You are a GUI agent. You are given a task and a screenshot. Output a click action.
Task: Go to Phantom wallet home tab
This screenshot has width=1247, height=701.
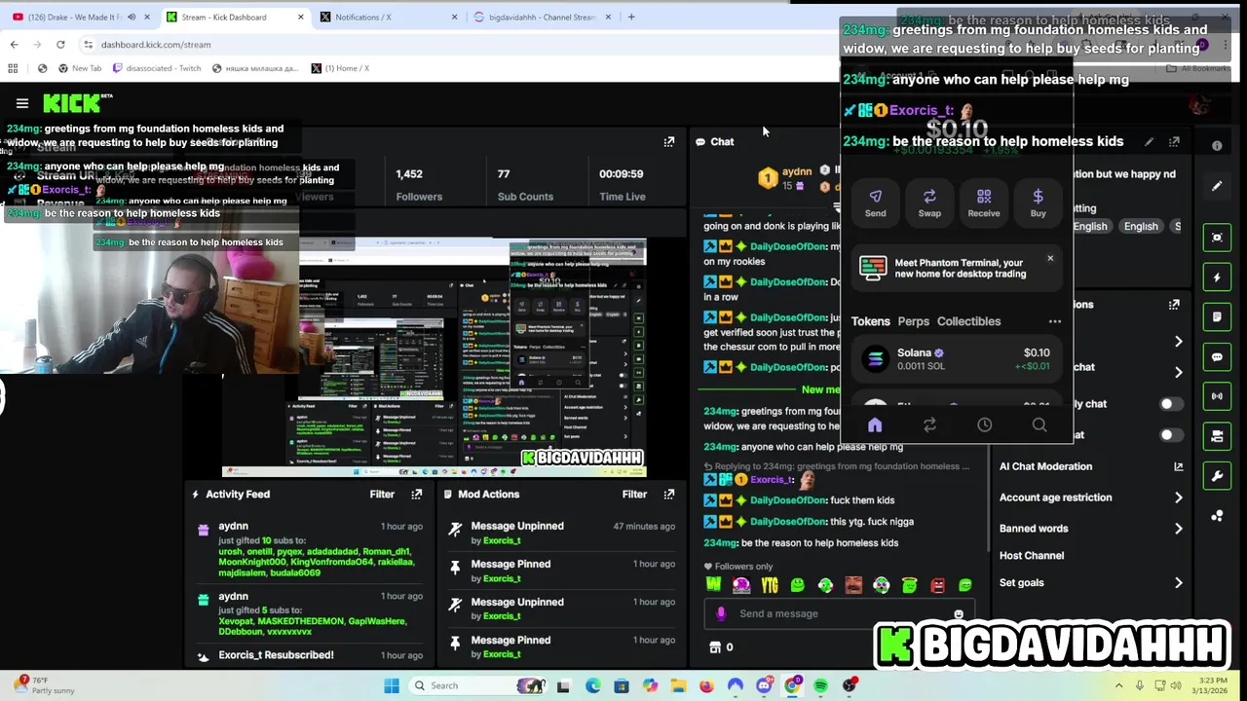pyautogui.click(x=875, y=425)
